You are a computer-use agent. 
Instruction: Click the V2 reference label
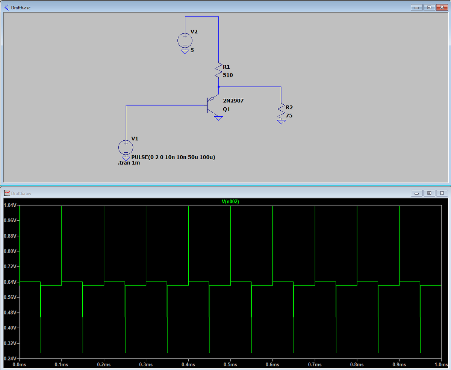(x=194, y=32)
